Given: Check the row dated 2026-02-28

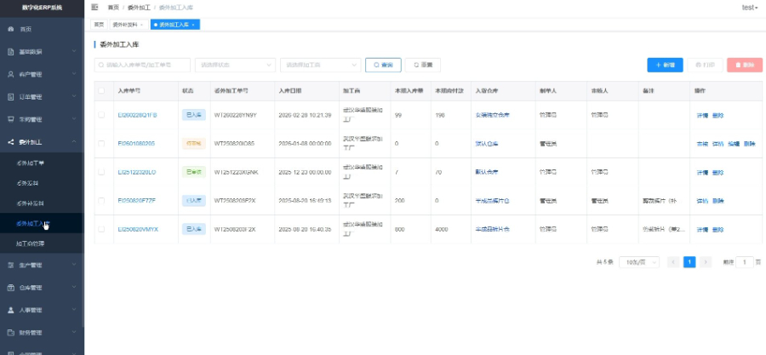Looking at the screenshot, I should pos(101,115).
